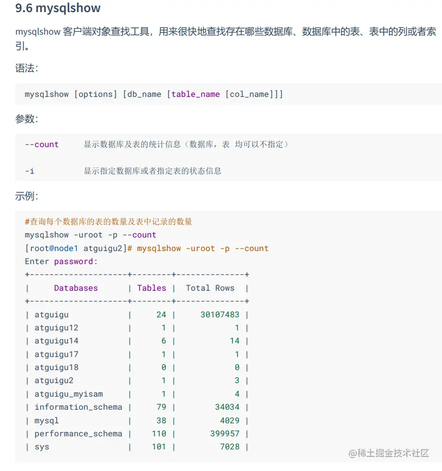Screen dimensions: 442x471
Task: Click the total rows value "399957"
Action: click(x=225, y=434)
